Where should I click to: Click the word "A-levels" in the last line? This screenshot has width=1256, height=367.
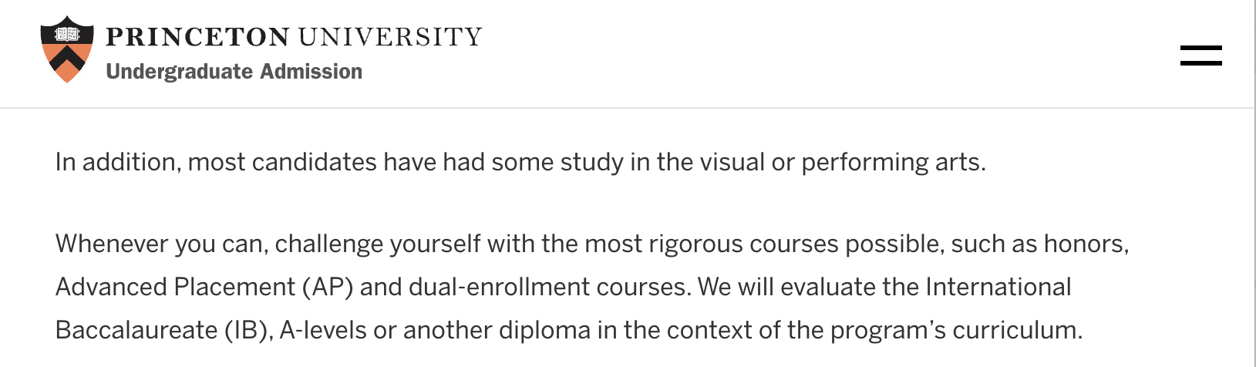point(322,330)
